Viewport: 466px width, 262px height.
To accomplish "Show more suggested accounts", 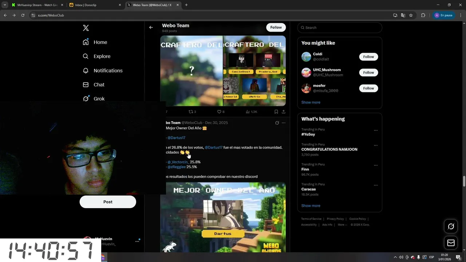I will 311,102.
